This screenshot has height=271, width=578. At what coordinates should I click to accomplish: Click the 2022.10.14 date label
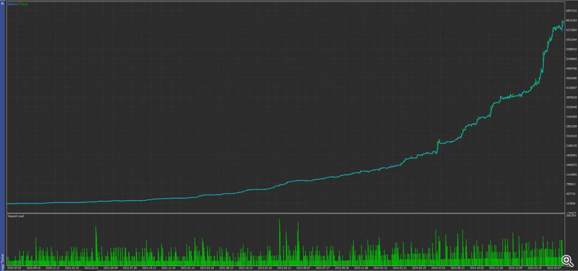245,268
